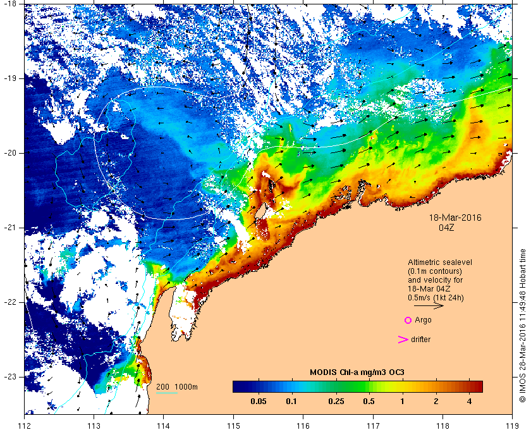Viewport: 531px width, 430px height.
Task: Click the '200 1000m' bathymetry label
Action: coord(177,387)
